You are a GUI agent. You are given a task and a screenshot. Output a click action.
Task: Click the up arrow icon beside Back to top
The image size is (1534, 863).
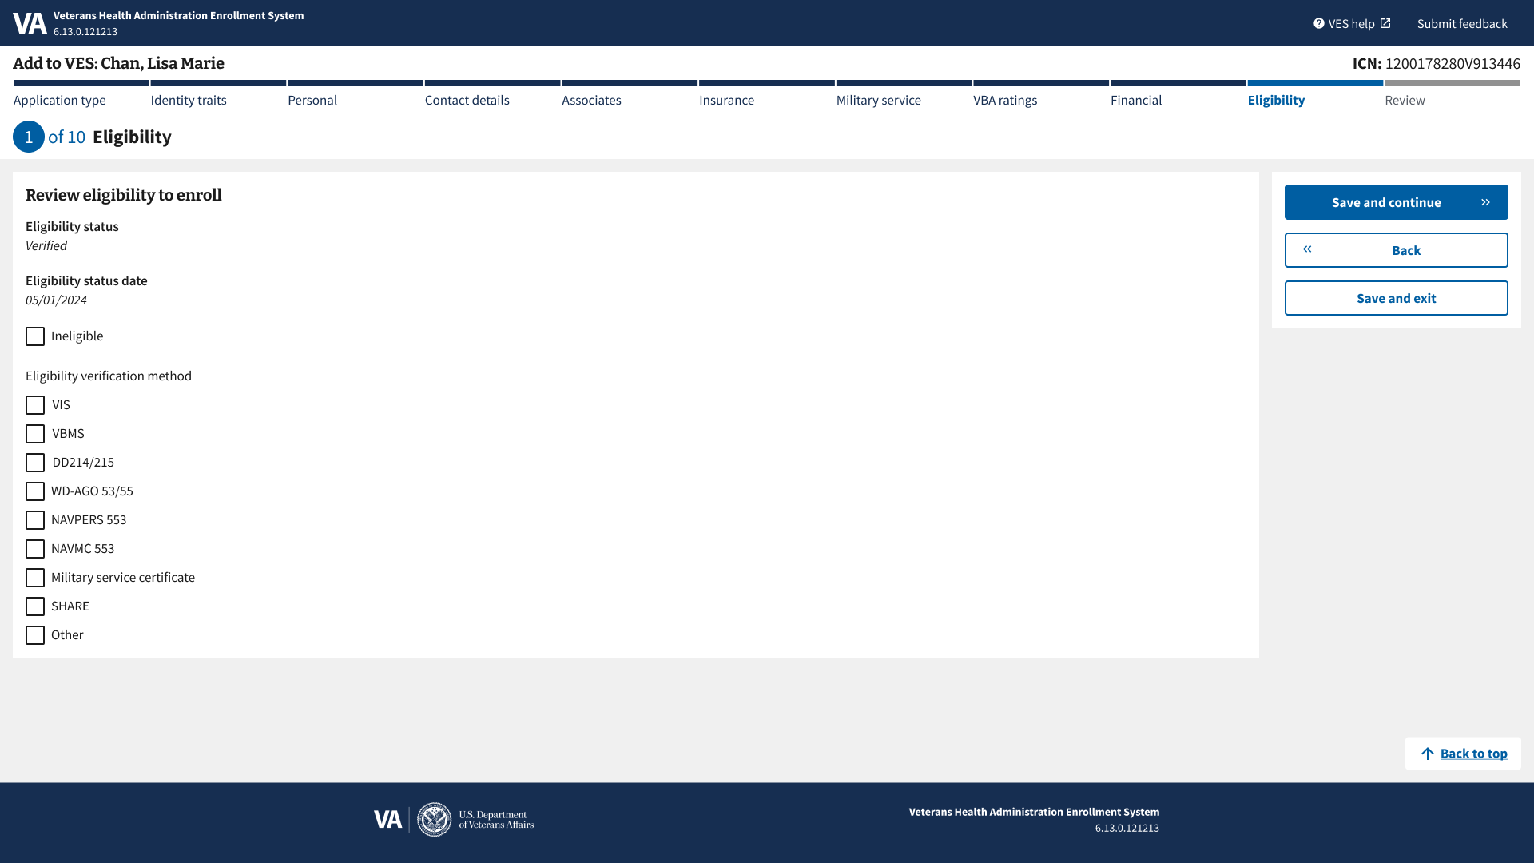[x=1427, y=754]
